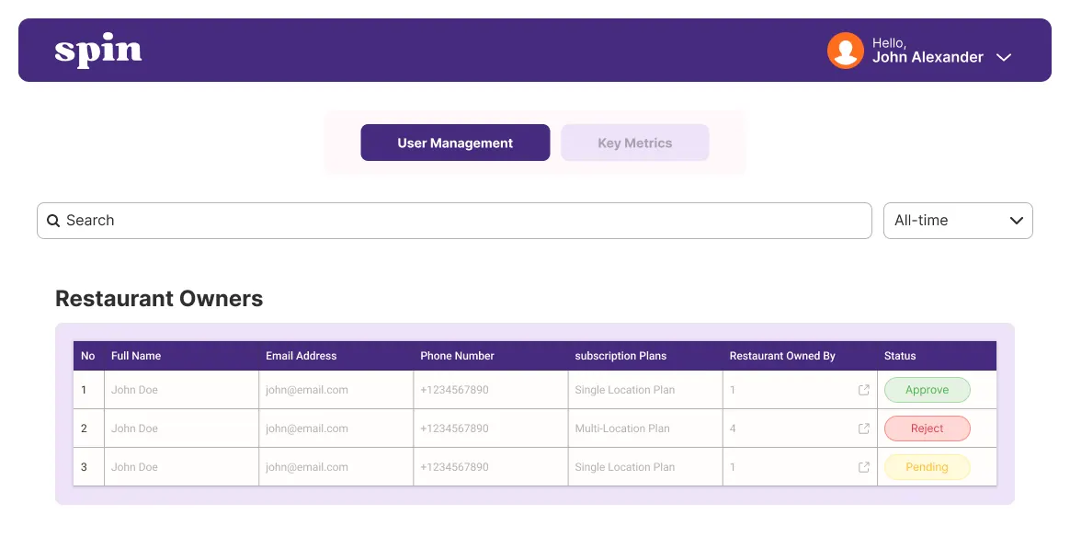Click phone +1234567890 in row 2
This screenshot has width=1070, height=560.
[x=454, y=429]
